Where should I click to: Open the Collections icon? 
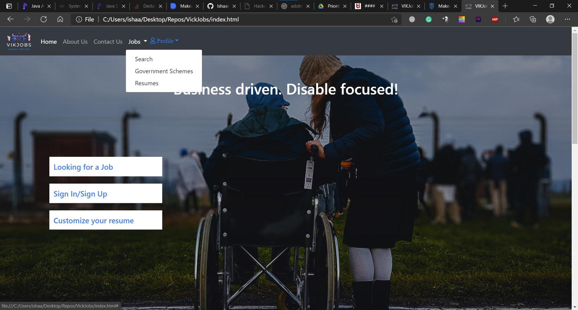pyautogui.click(x=533, y=19)
